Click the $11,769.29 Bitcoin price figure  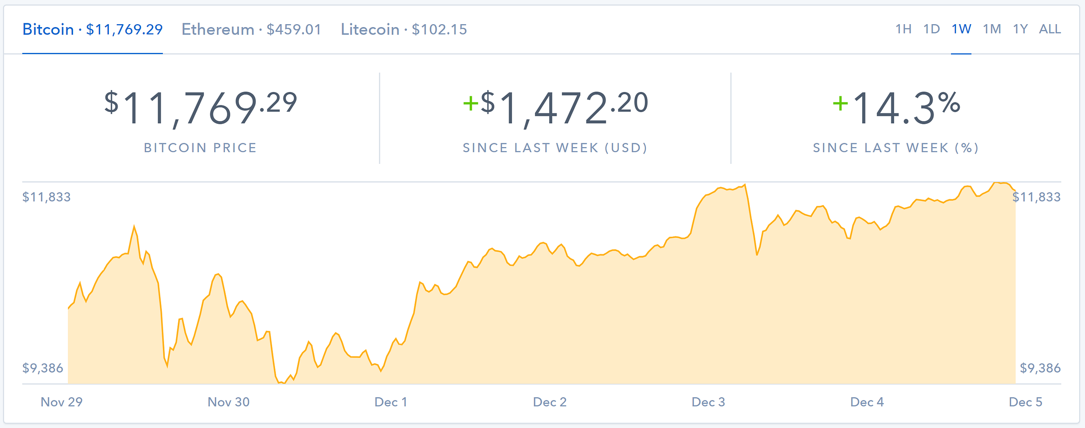click(x=200, y=108)
